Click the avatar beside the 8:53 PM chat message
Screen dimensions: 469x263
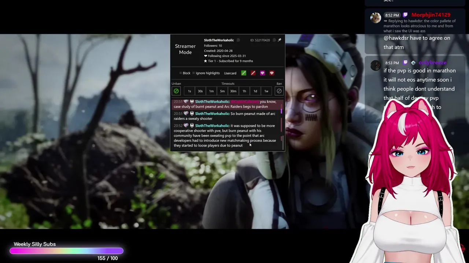tap(376, 65)
